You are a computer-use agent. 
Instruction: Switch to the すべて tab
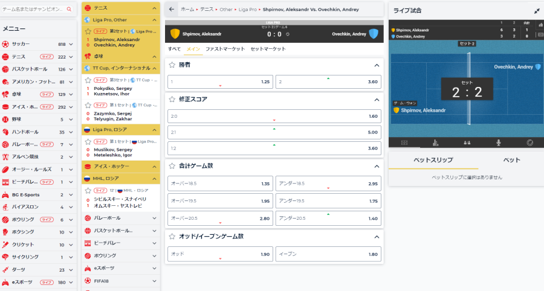click(174, 49)
